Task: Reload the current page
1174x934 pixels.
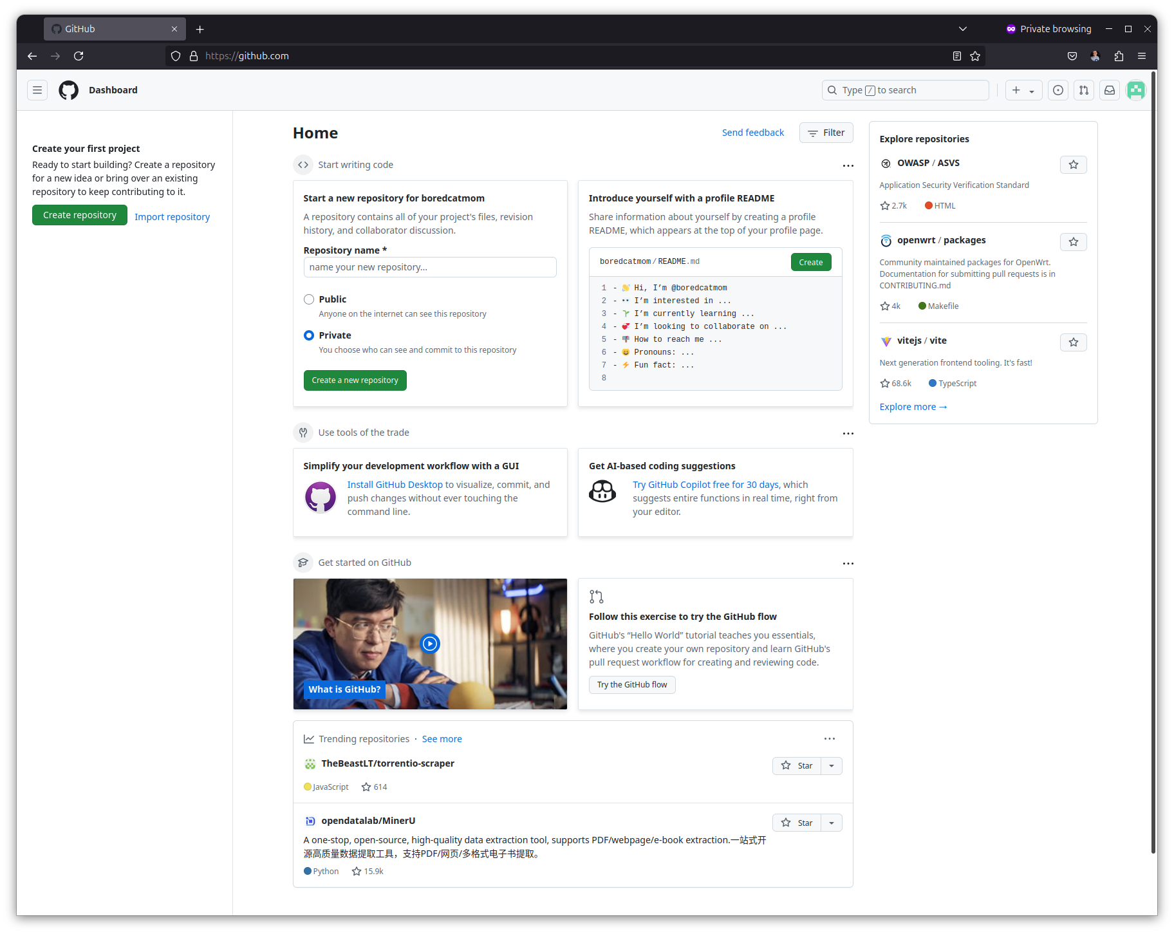Action: 79,56
